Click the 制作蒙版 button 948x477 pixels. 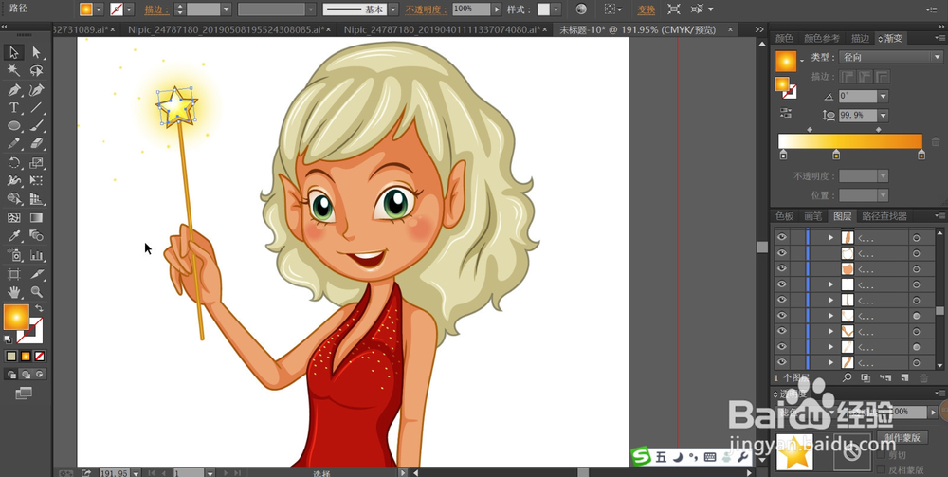(x=902, y=438)
